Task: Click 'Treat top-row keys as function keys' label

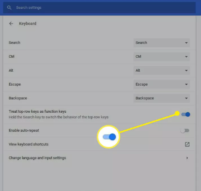Action: [38, 111]
